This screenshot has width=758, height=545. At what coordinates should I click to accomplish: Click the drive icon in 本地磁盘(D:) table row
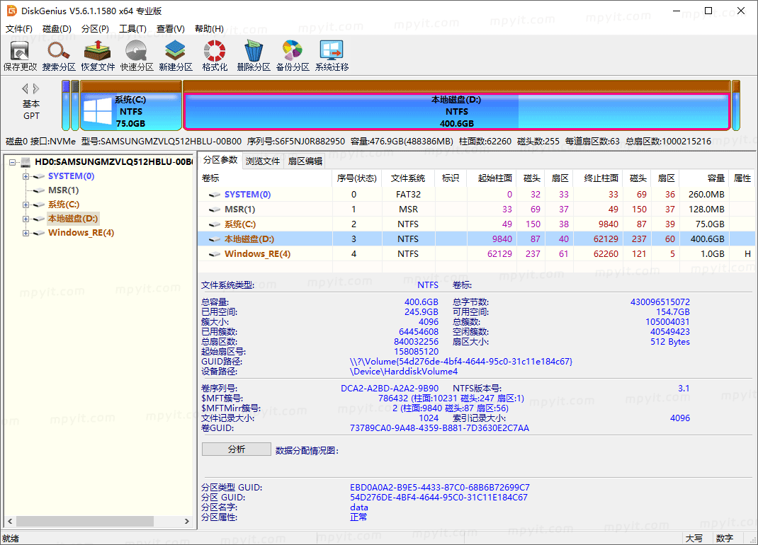click(x=214, y=240)
